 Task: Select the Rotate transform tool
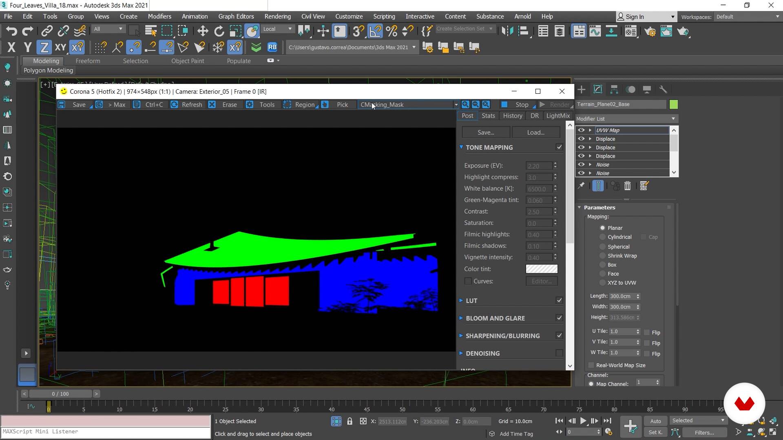(219, 31)
